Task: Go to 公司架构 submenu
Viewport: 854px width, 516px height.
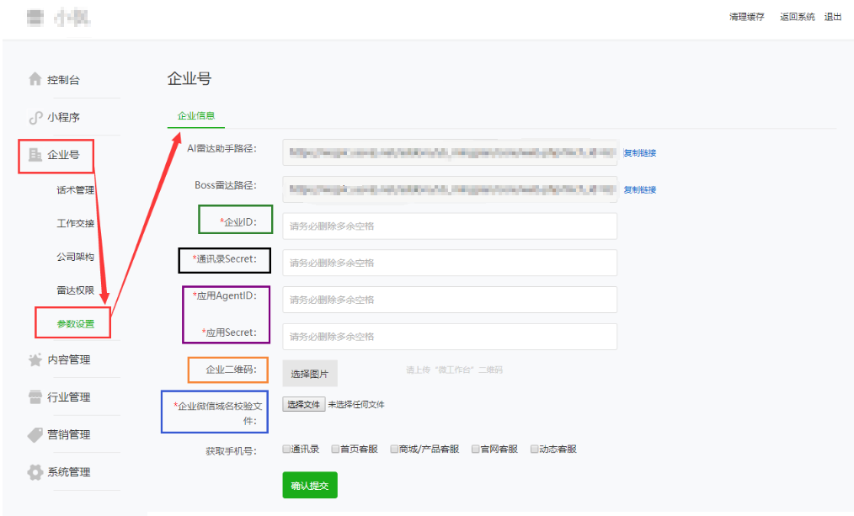Action: [75, 257]
